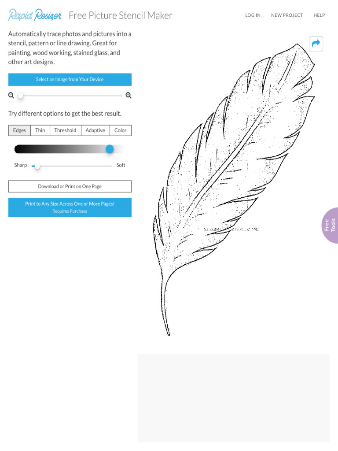Open the LOG IN link
Viewport: 338px width, 451px height.
point(253,15)
